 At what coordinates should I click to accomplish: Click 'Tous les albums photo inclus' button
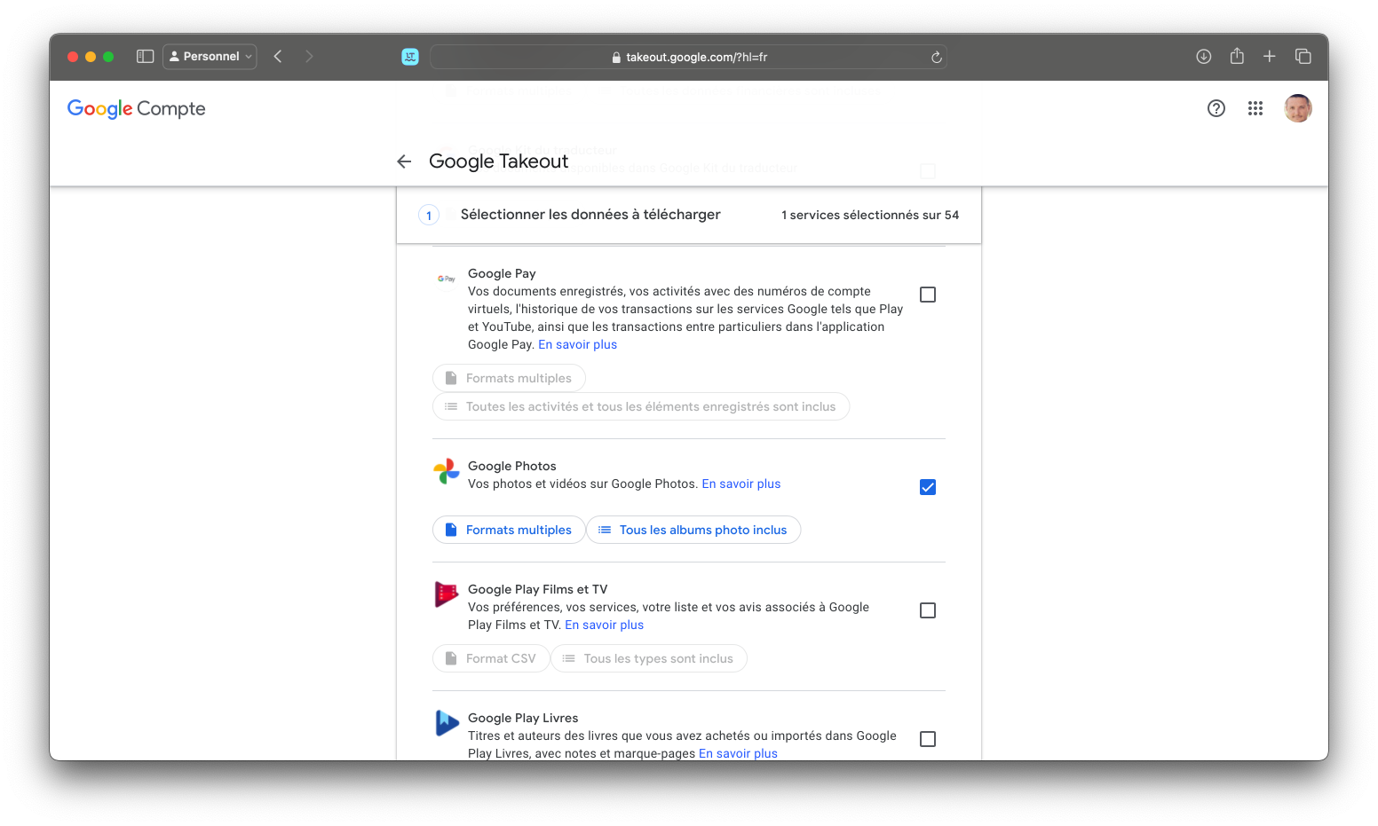click(x=693, y=530)
